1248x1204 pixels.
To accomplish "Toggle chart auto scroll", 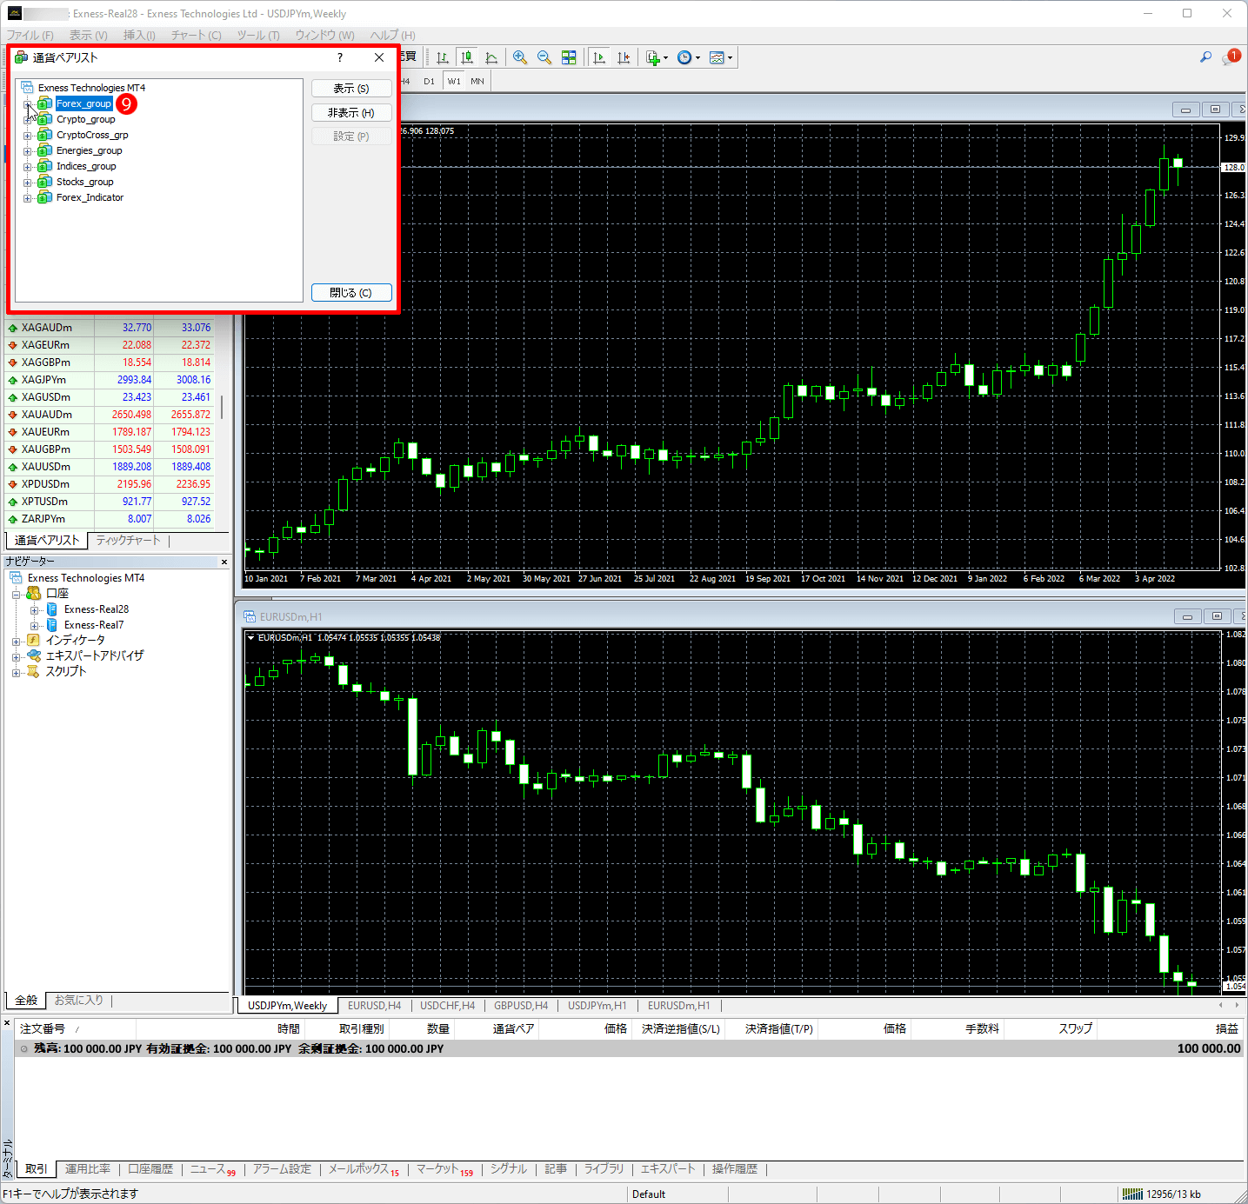I will point(598,57).
